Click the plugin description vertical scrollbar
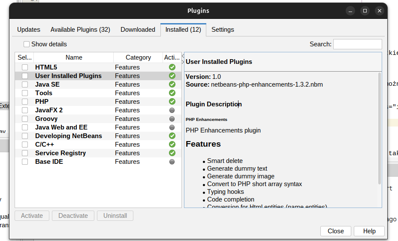398x241 pixels. coord(380,129)
